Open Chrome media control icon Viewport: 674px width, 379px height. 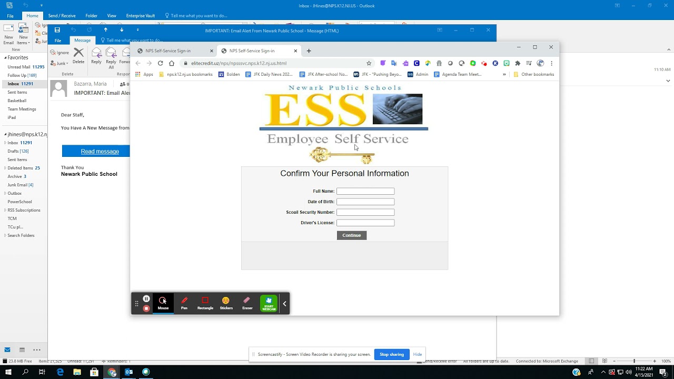pyautogui.click(x=529, y=63)
